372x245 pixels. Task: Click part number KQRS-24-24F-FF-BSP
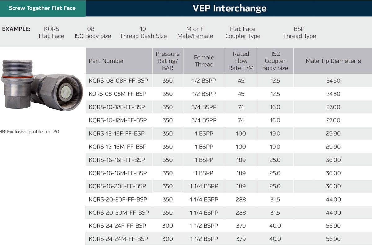(117, 226)
